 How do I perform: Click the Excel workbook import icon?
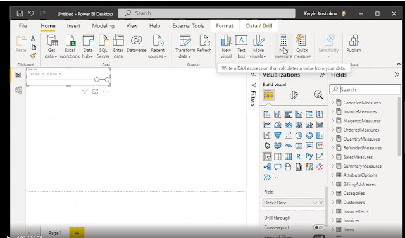pos(70,41)
